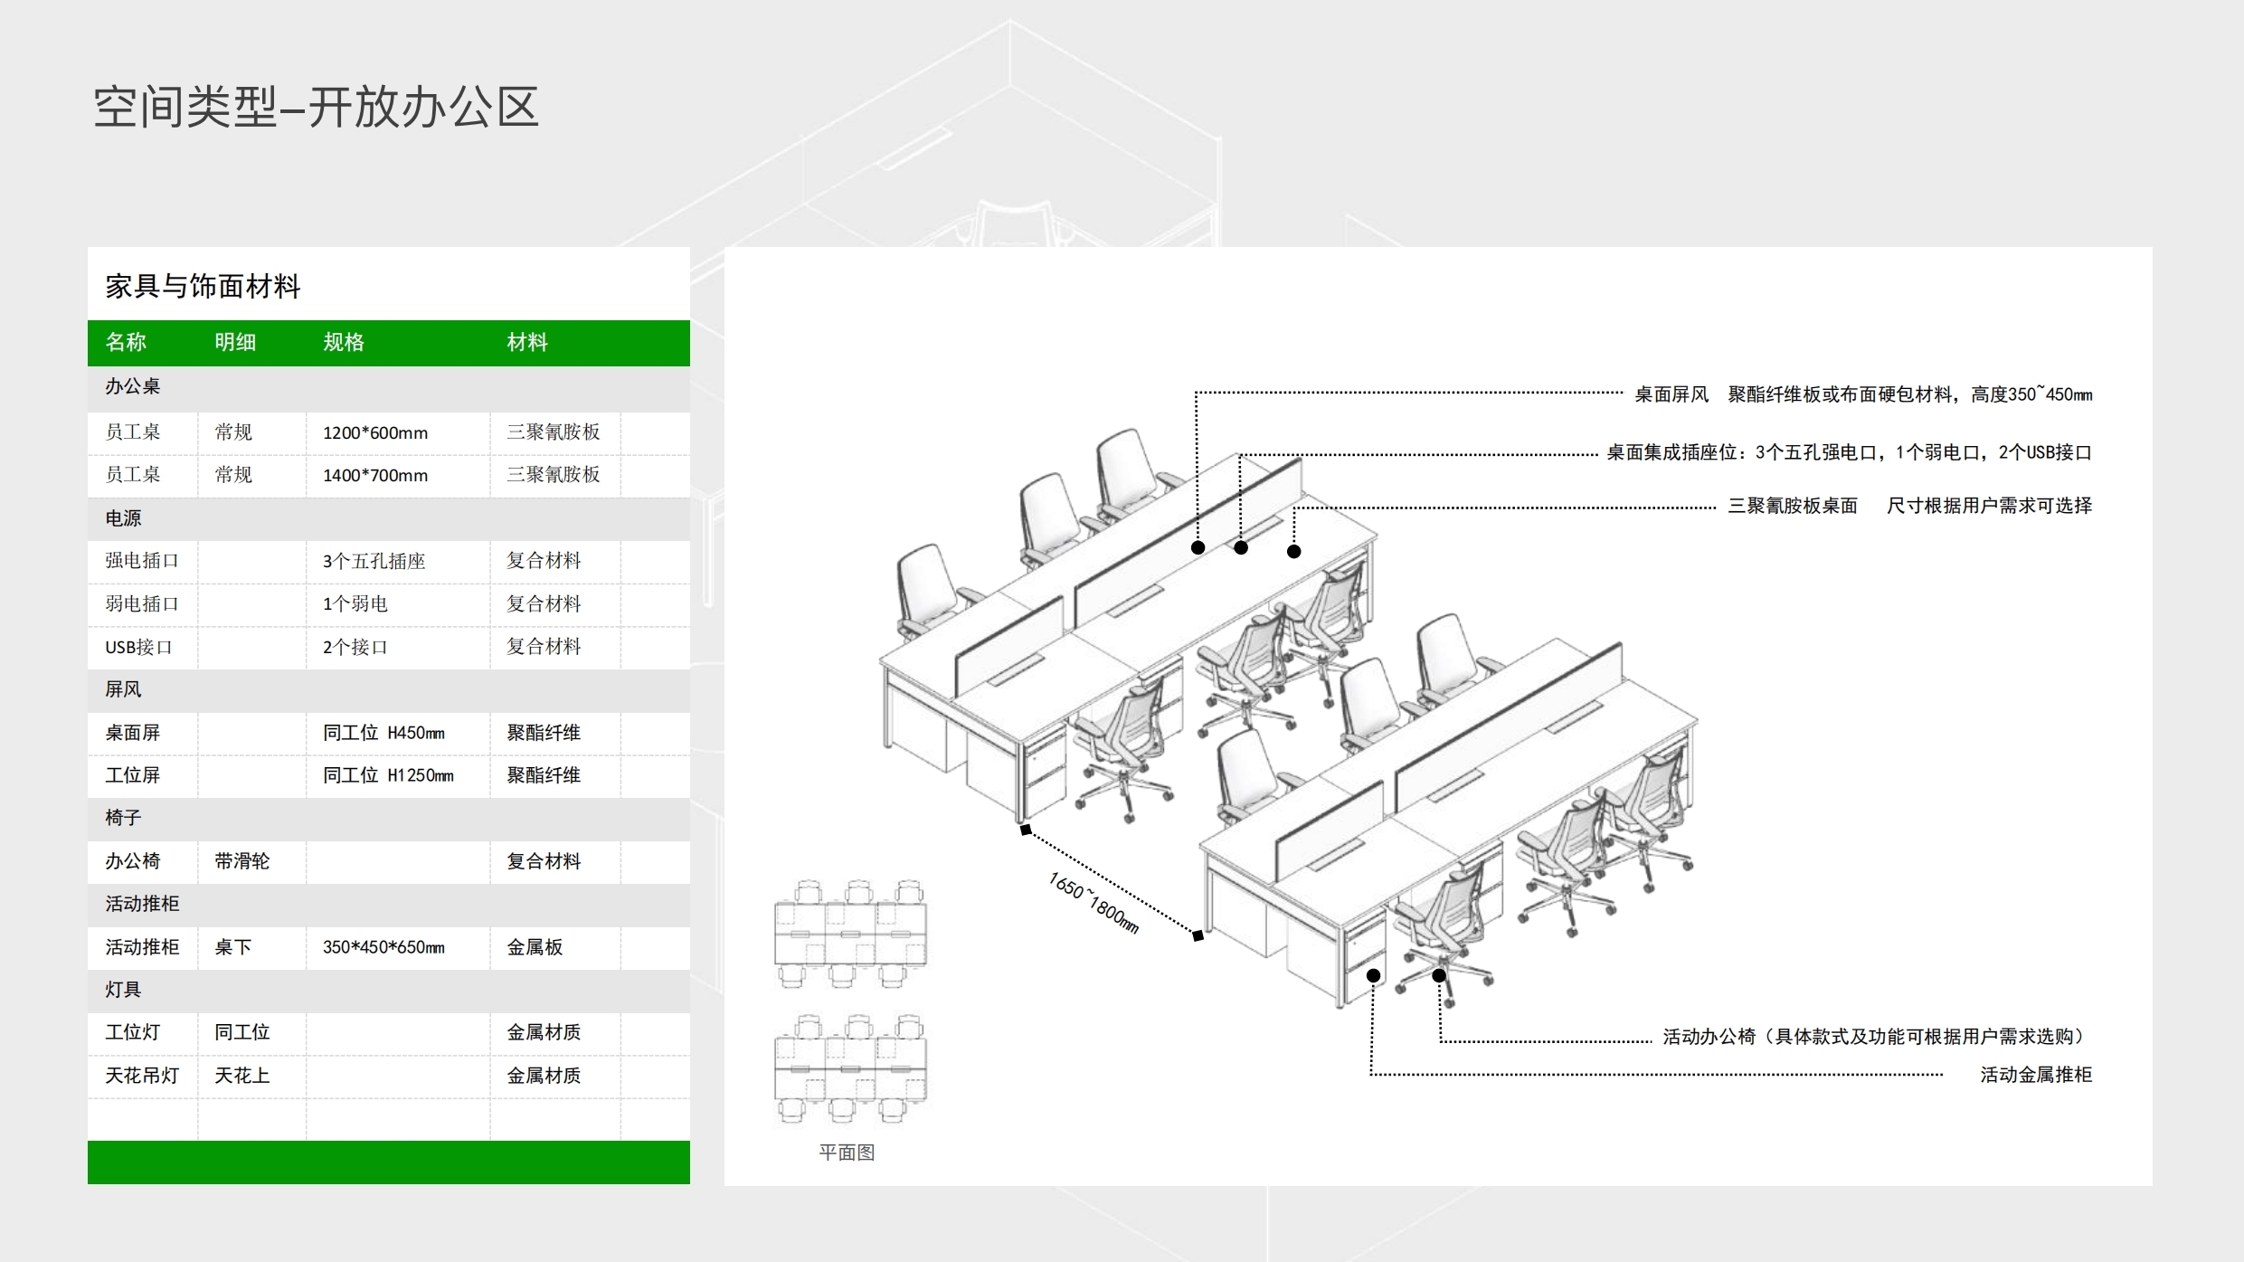Click the 三聚氰胺板桌面 callout label
The width and height of the screenshot is (2244, 1262).
(1793, 506)
